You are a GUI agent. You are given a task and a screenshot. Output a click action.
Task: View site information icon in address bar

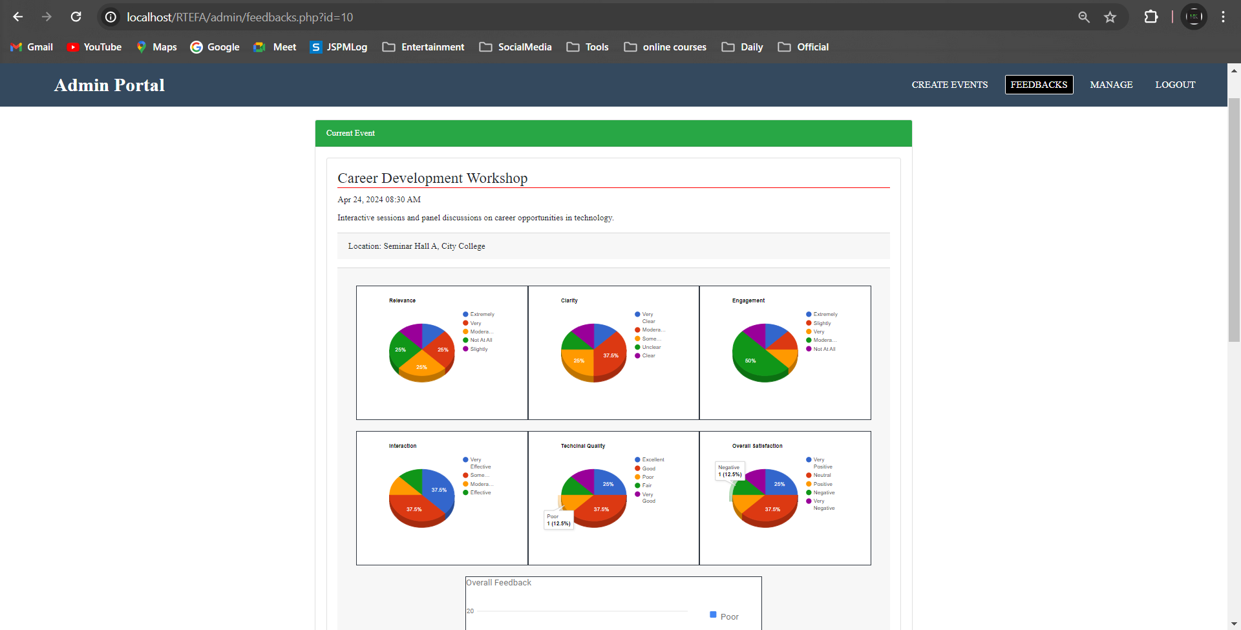coord(111,17)
